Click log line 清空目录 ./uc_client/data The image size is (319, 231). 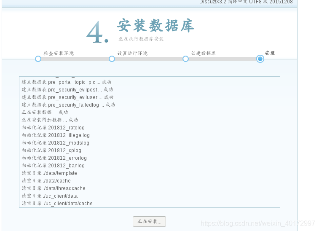click(x=50, y=196)
